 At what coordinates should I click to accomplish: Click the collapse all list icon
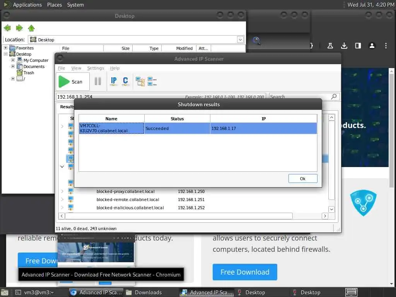click(152, 81)
